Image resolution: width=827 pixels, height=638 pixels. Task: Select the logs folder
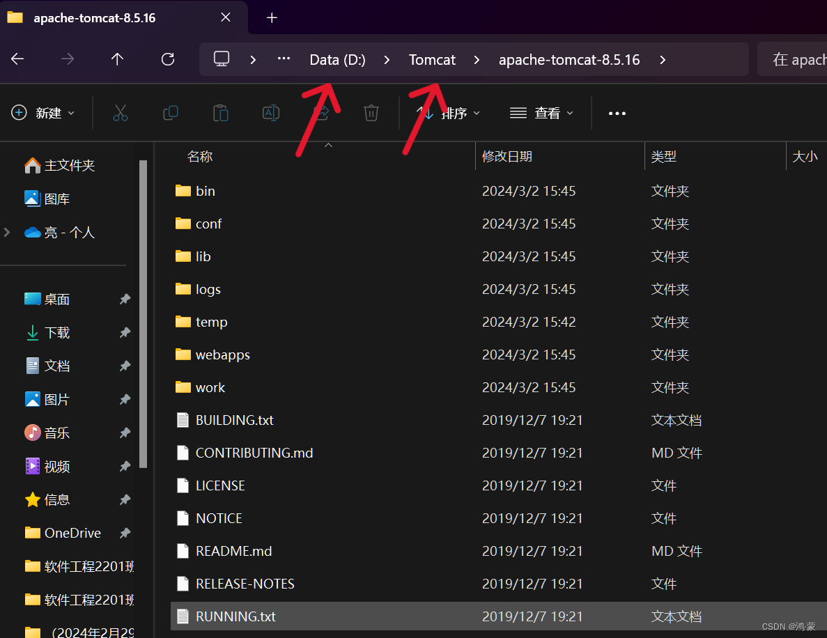198,289
